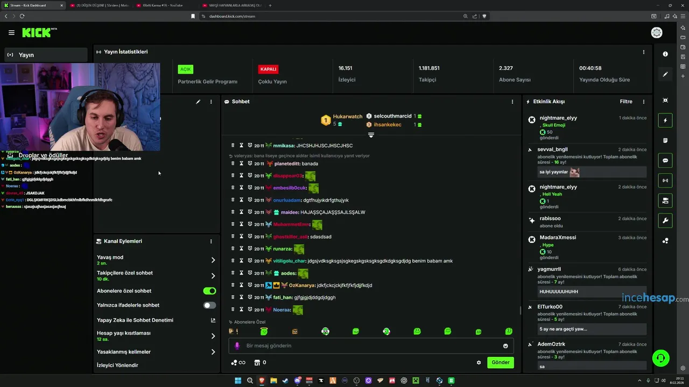Delete message from onurluadam
Image resolution: width=689 pixels, height=387 pixels.
[x=233, y=200]
